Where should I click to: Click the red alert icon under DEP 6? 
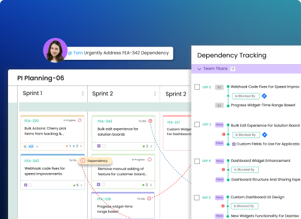pyautogui.click(x=223, y=169)
